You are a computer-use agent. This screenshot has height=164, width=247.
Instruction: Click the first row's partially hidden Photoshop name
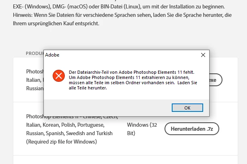pos(35,71)
